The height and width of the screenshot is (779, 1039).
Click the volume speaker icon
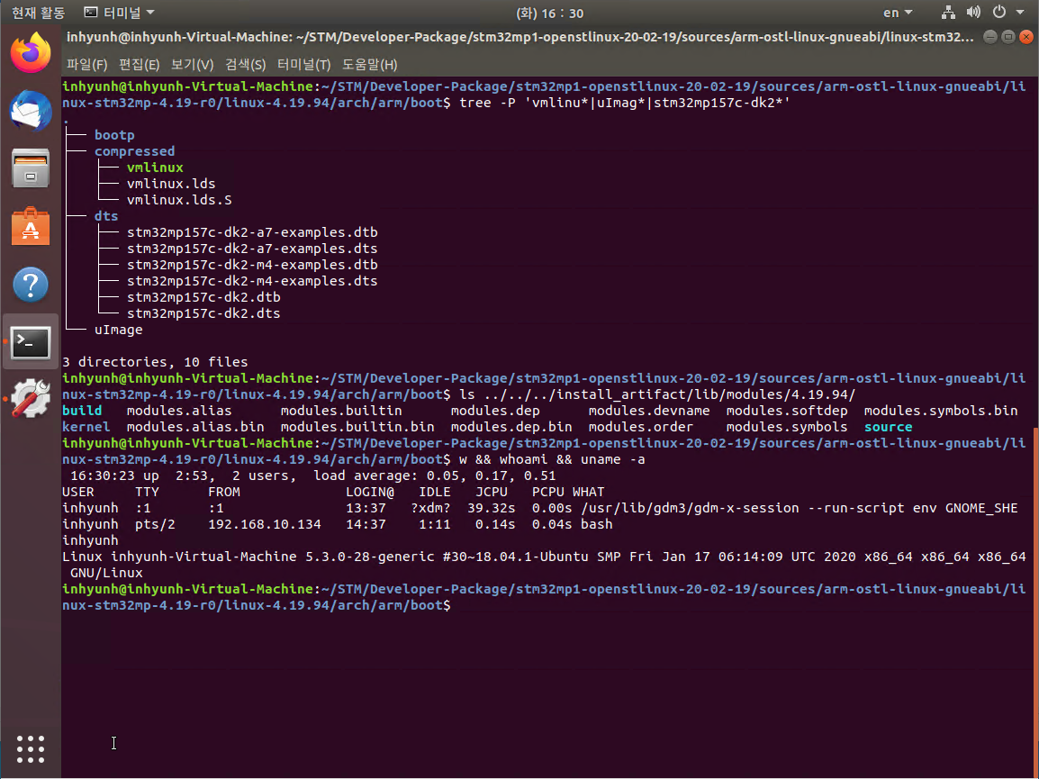973,13
